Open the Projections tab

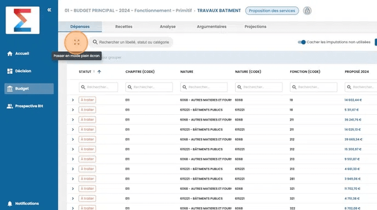[255, 26]
